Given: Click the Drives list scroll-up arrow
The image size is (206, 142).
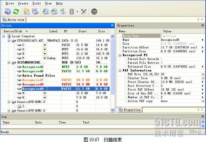Looking at the screenshot, I should tap(112, 36).
